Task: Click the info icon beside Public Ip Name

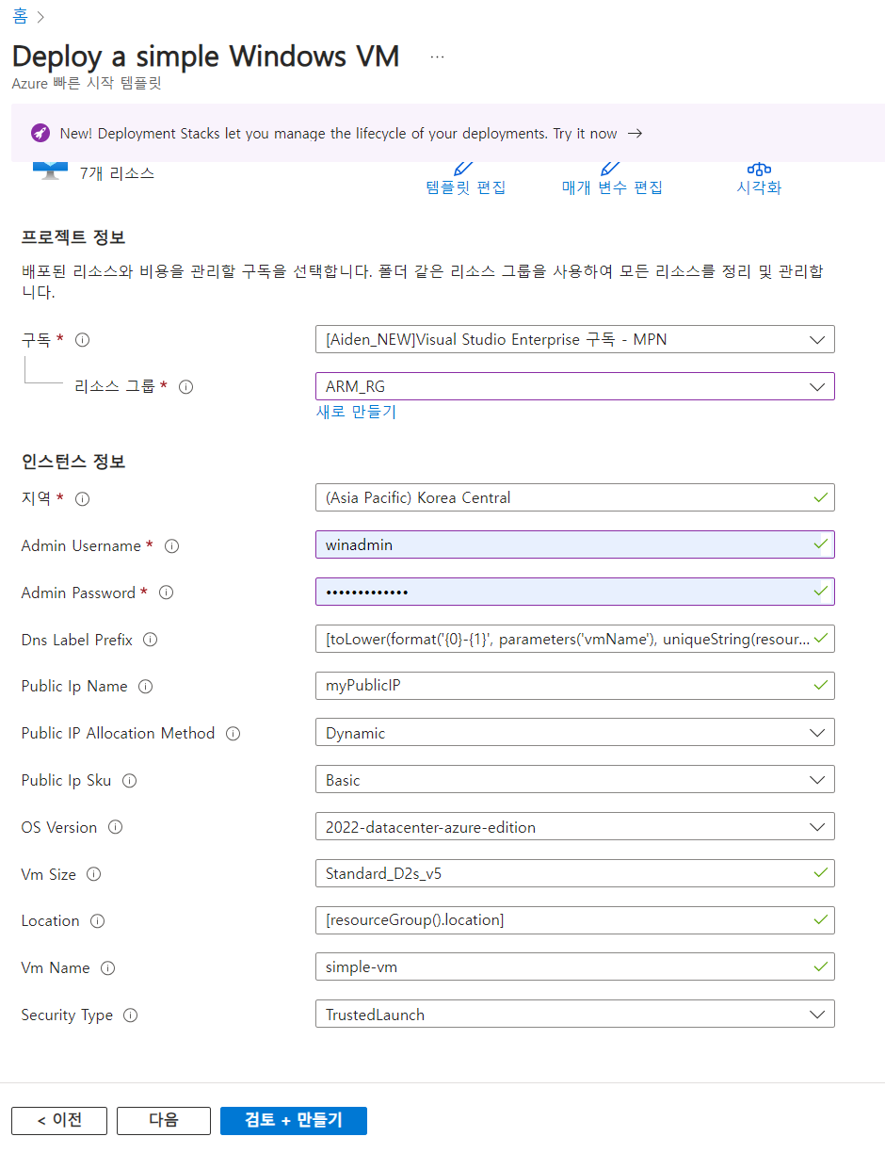Action: click(145, 687)
